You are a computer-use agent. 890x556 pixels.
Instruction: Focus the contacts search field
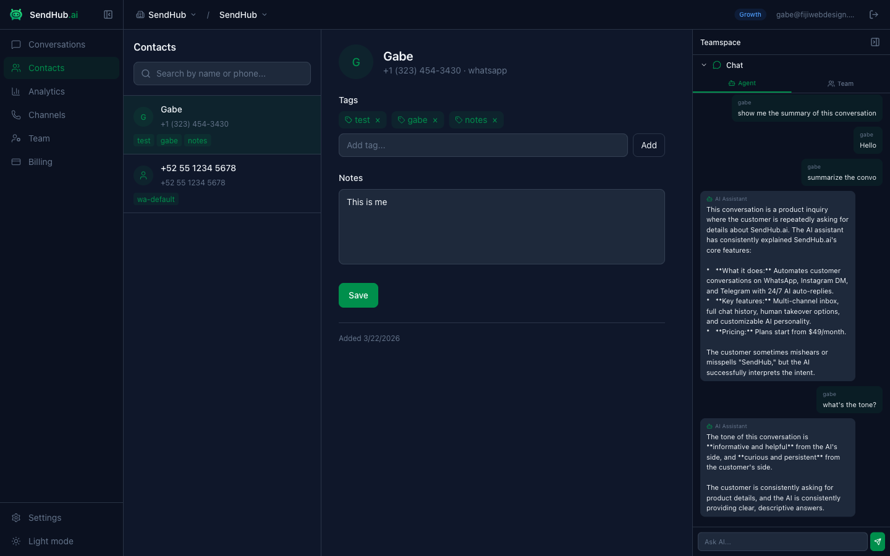point(222,74)
